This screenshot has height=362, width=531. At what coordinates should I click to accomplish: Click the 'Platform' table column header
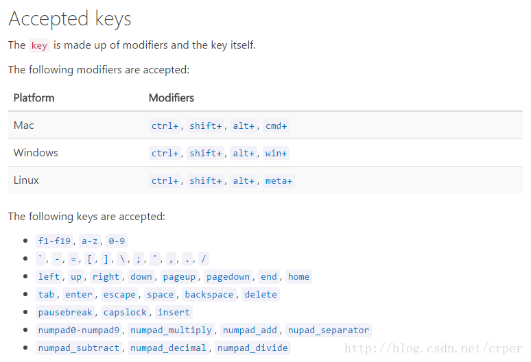34,98
